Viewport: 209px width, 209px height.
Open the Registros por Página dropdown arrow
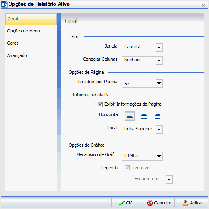159,83
